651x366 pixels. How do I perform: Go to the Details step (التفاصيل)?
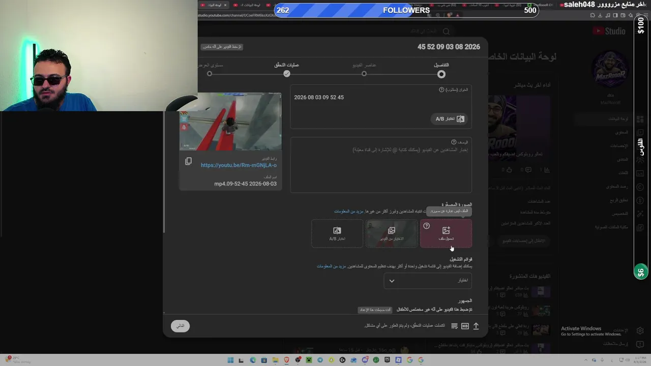[x=441, y=70]
